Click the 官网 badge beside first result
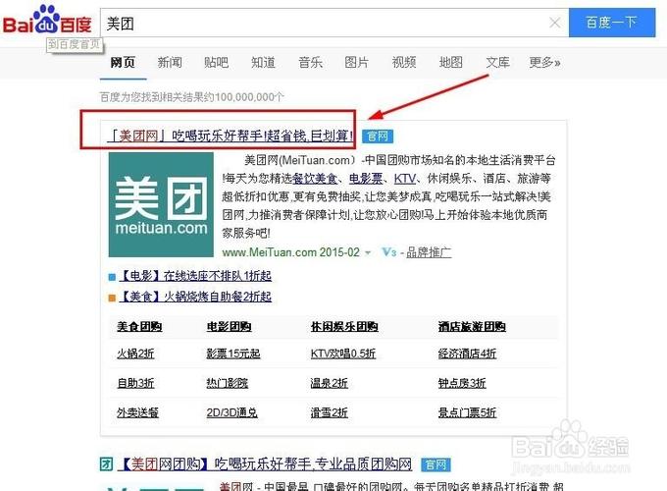The width and height of the screenshot is (667, 491). [378, 136]
